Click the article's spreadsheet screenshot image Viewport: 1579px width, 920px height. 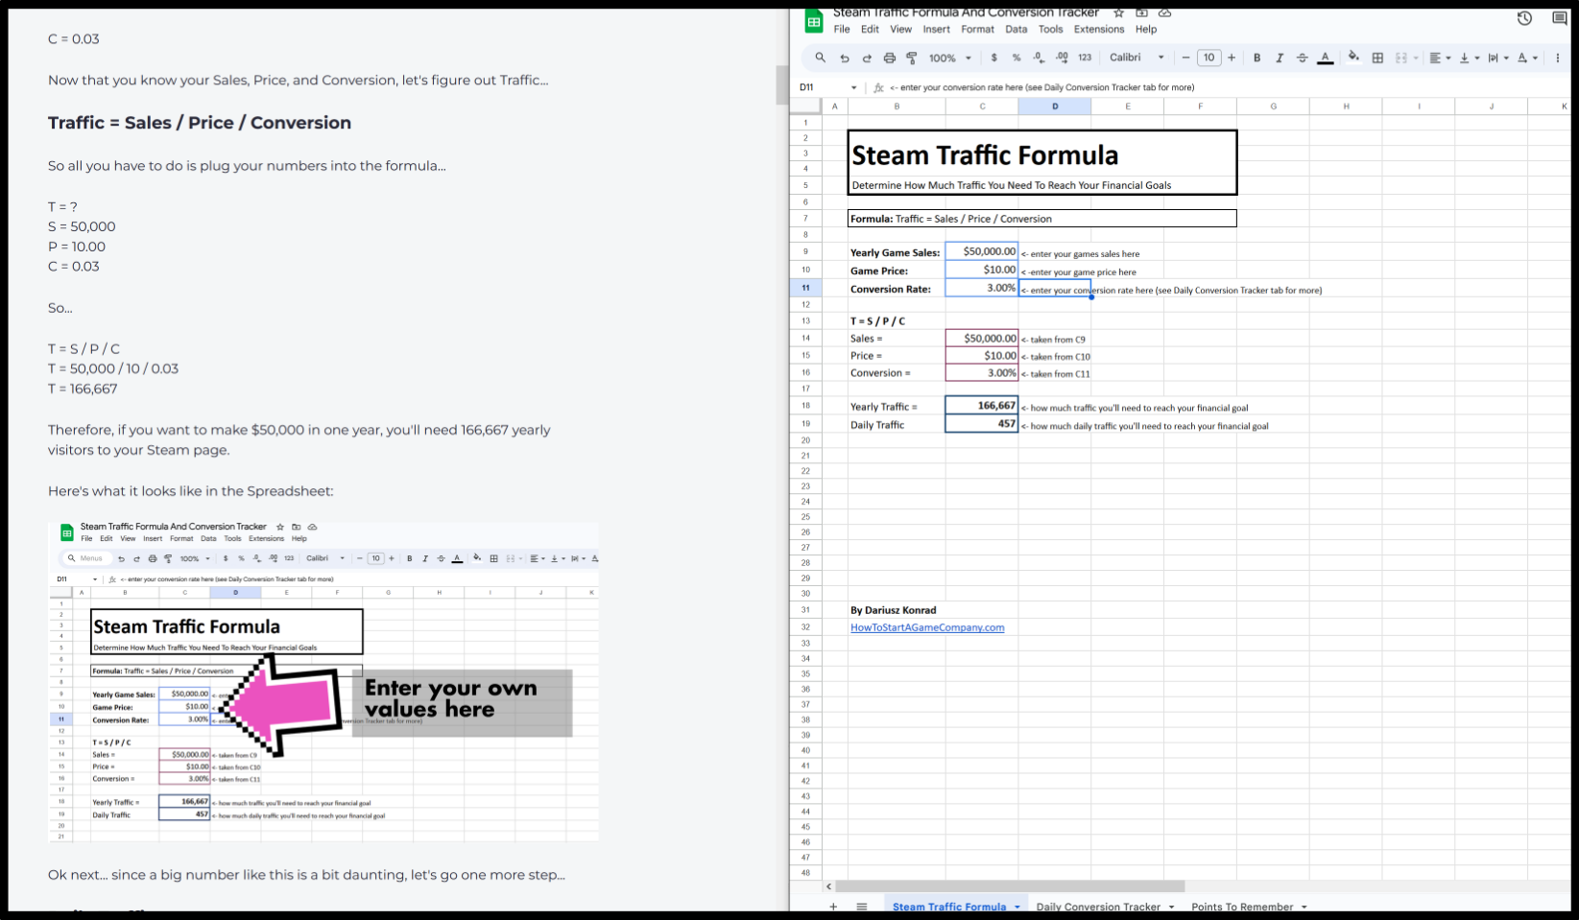click(x=323, y=682)
